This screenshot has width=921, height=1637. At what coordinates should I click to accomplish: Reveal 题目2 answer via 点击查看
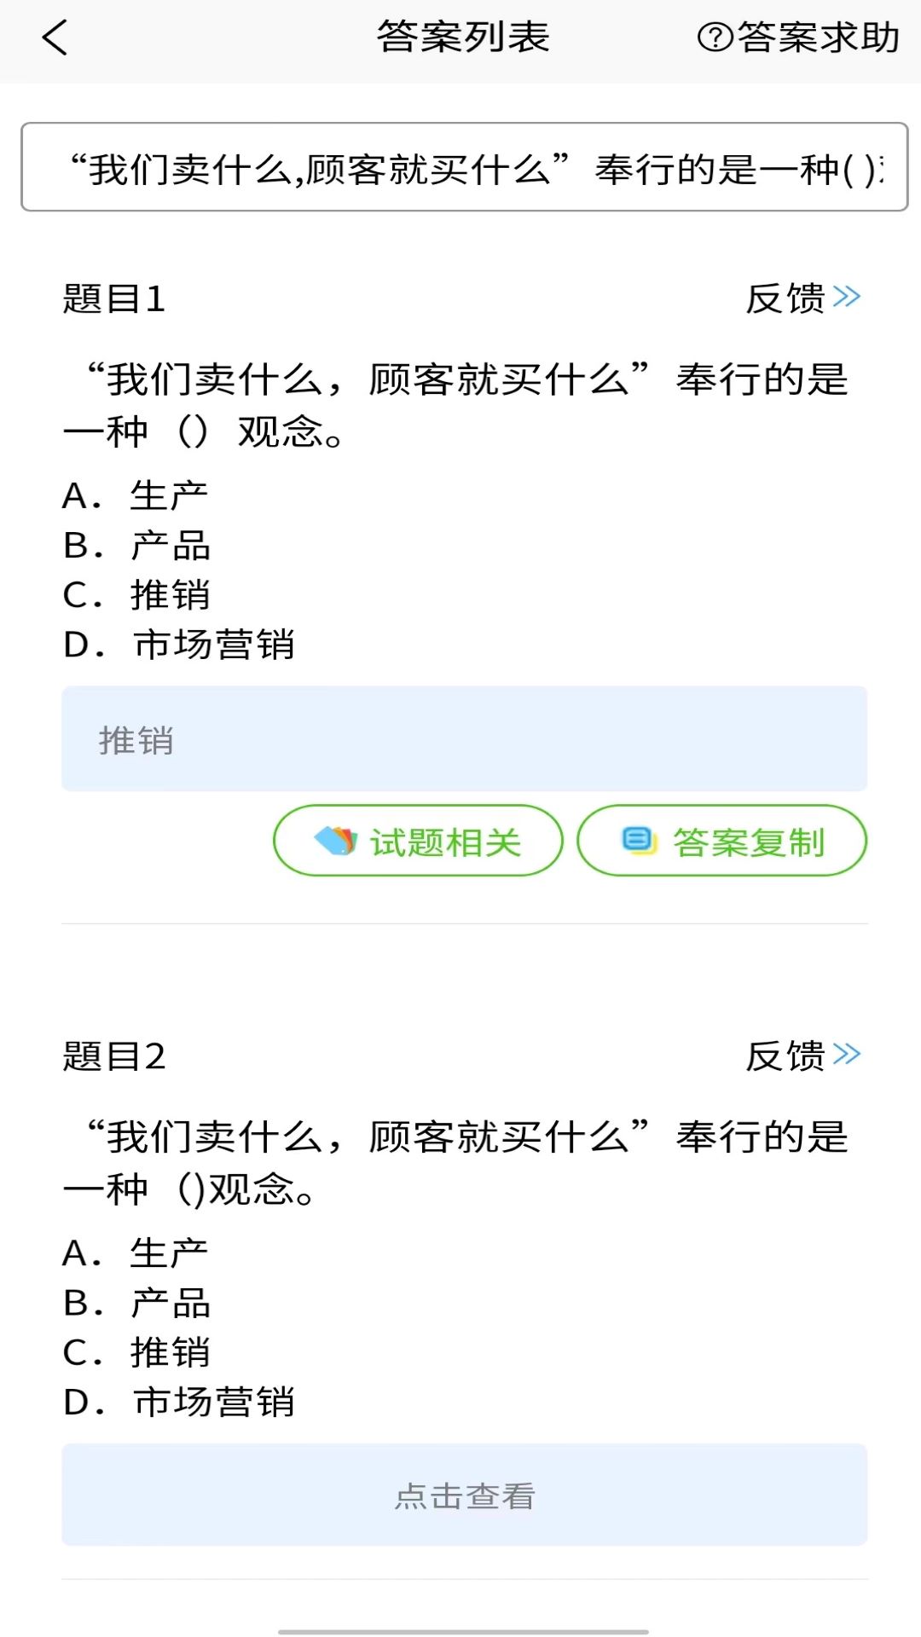coord(464,1495)
